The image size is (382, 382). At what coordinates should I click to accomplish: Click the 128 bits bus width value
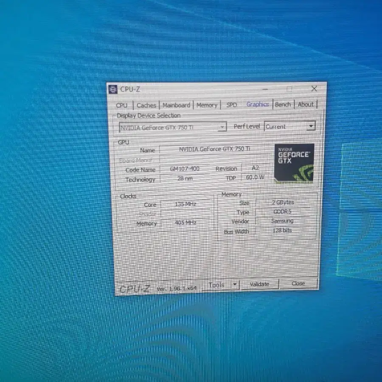(282, 230)
